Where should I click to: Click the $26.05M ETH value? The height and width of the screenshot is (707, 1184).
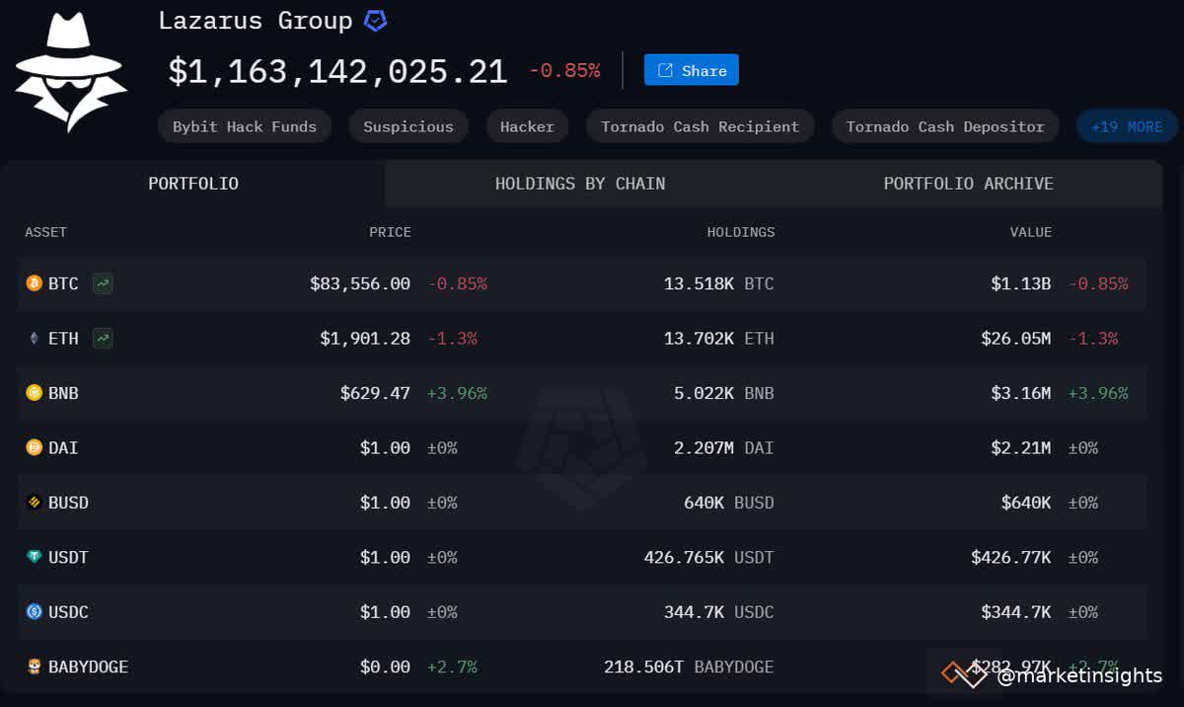tap(1016, 339)
